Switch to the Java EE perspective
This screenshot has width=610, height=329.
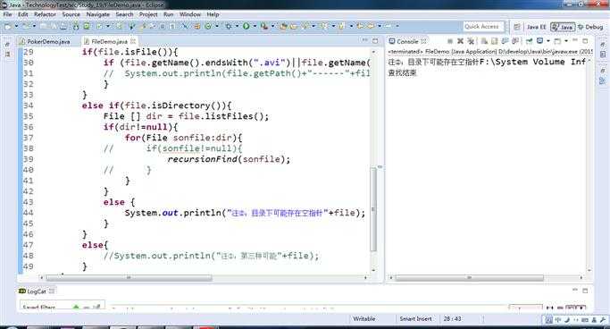point(536,27)
